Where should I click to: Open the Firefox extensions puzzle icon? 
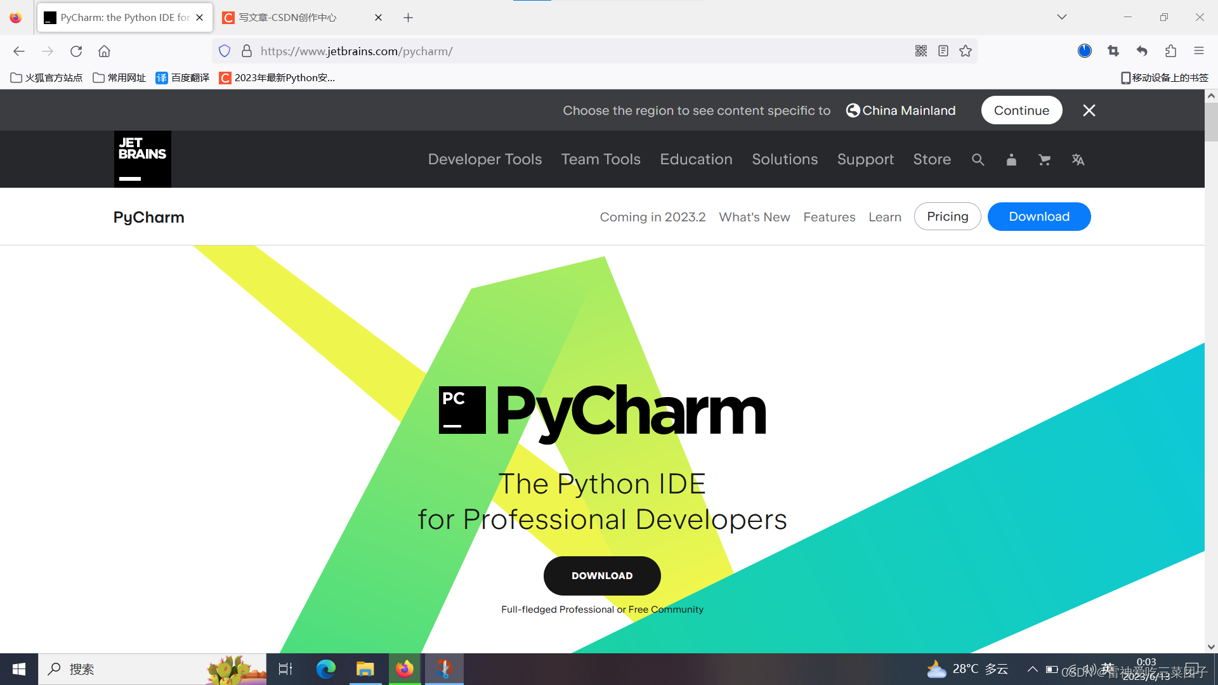click(1170, 51)
